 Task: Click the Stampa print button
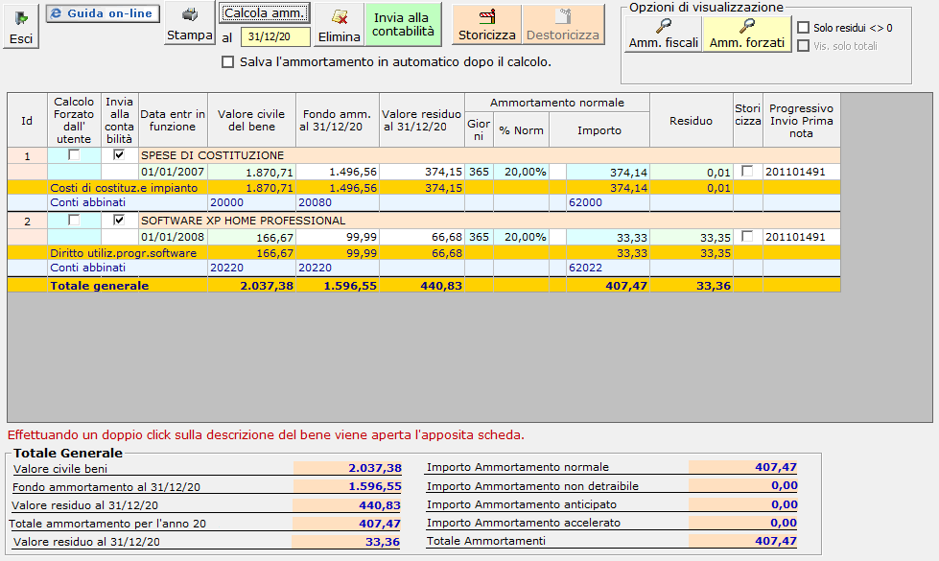point(189,23)
